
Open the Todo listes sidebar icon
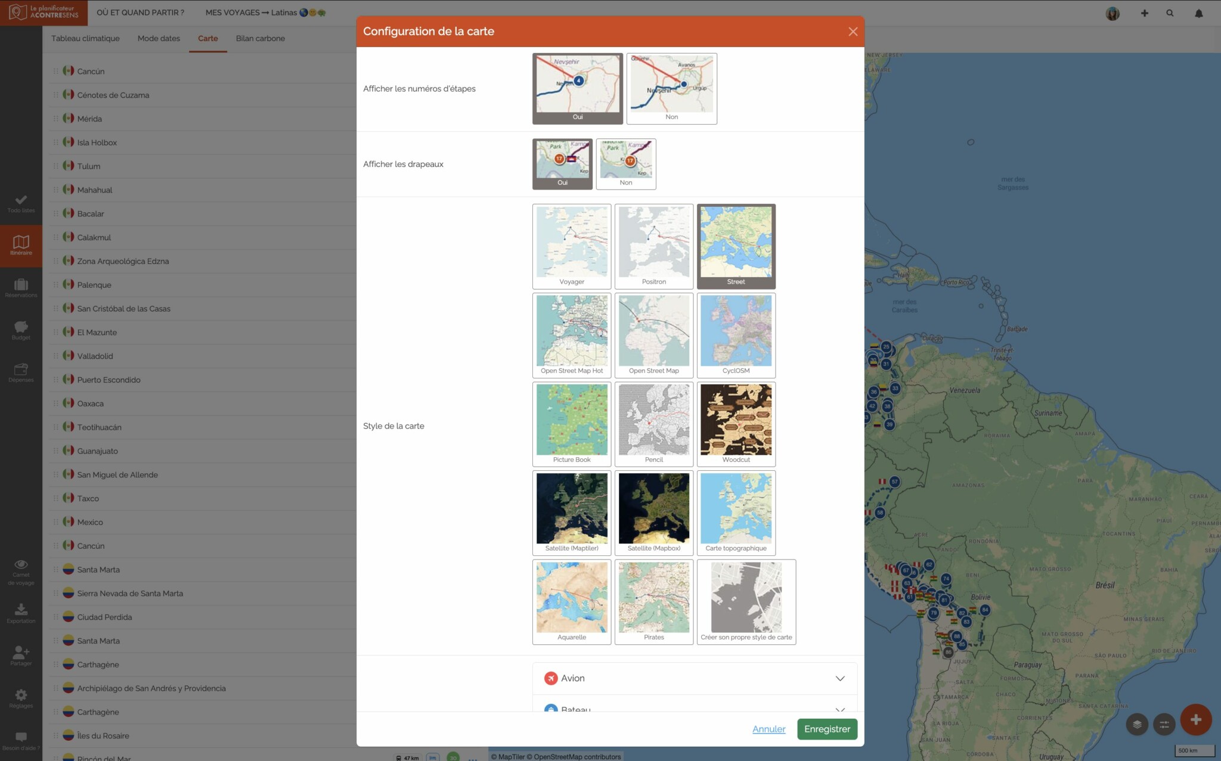(x=21, y=203)
